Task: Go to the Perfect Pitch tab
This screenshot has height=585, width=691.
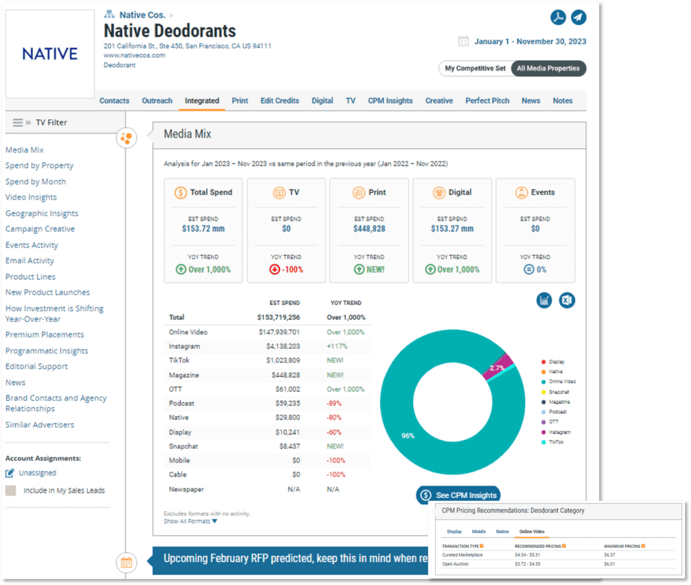Action: 487,101
